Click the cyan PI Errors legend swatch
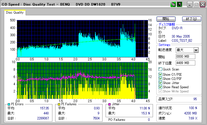 pos(9,104)
